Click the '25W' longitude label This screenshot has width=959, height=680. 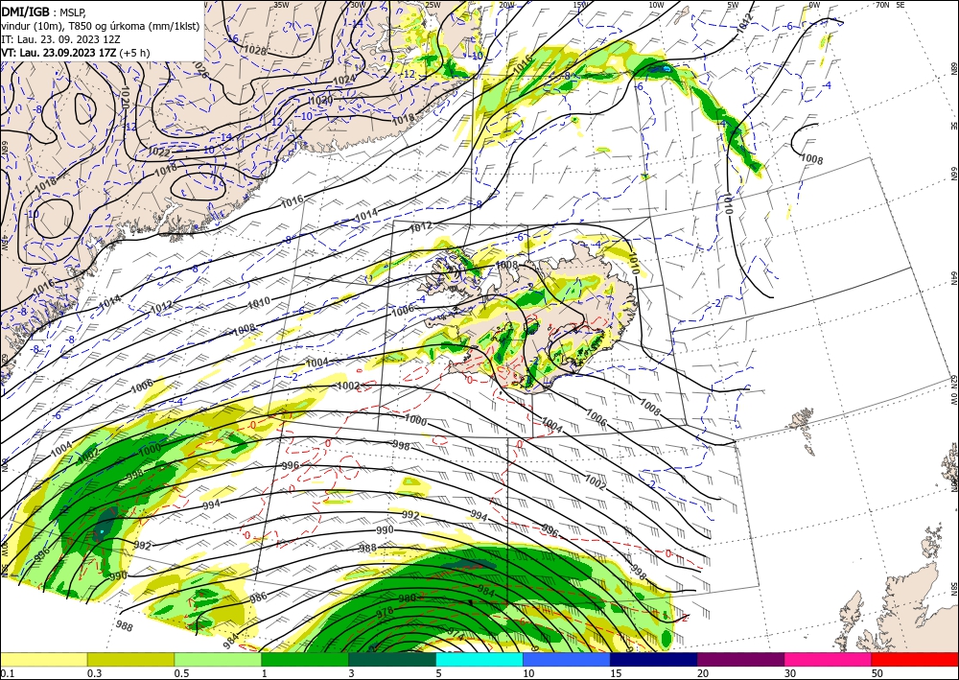pyautogui.click(x=433, y=5)
